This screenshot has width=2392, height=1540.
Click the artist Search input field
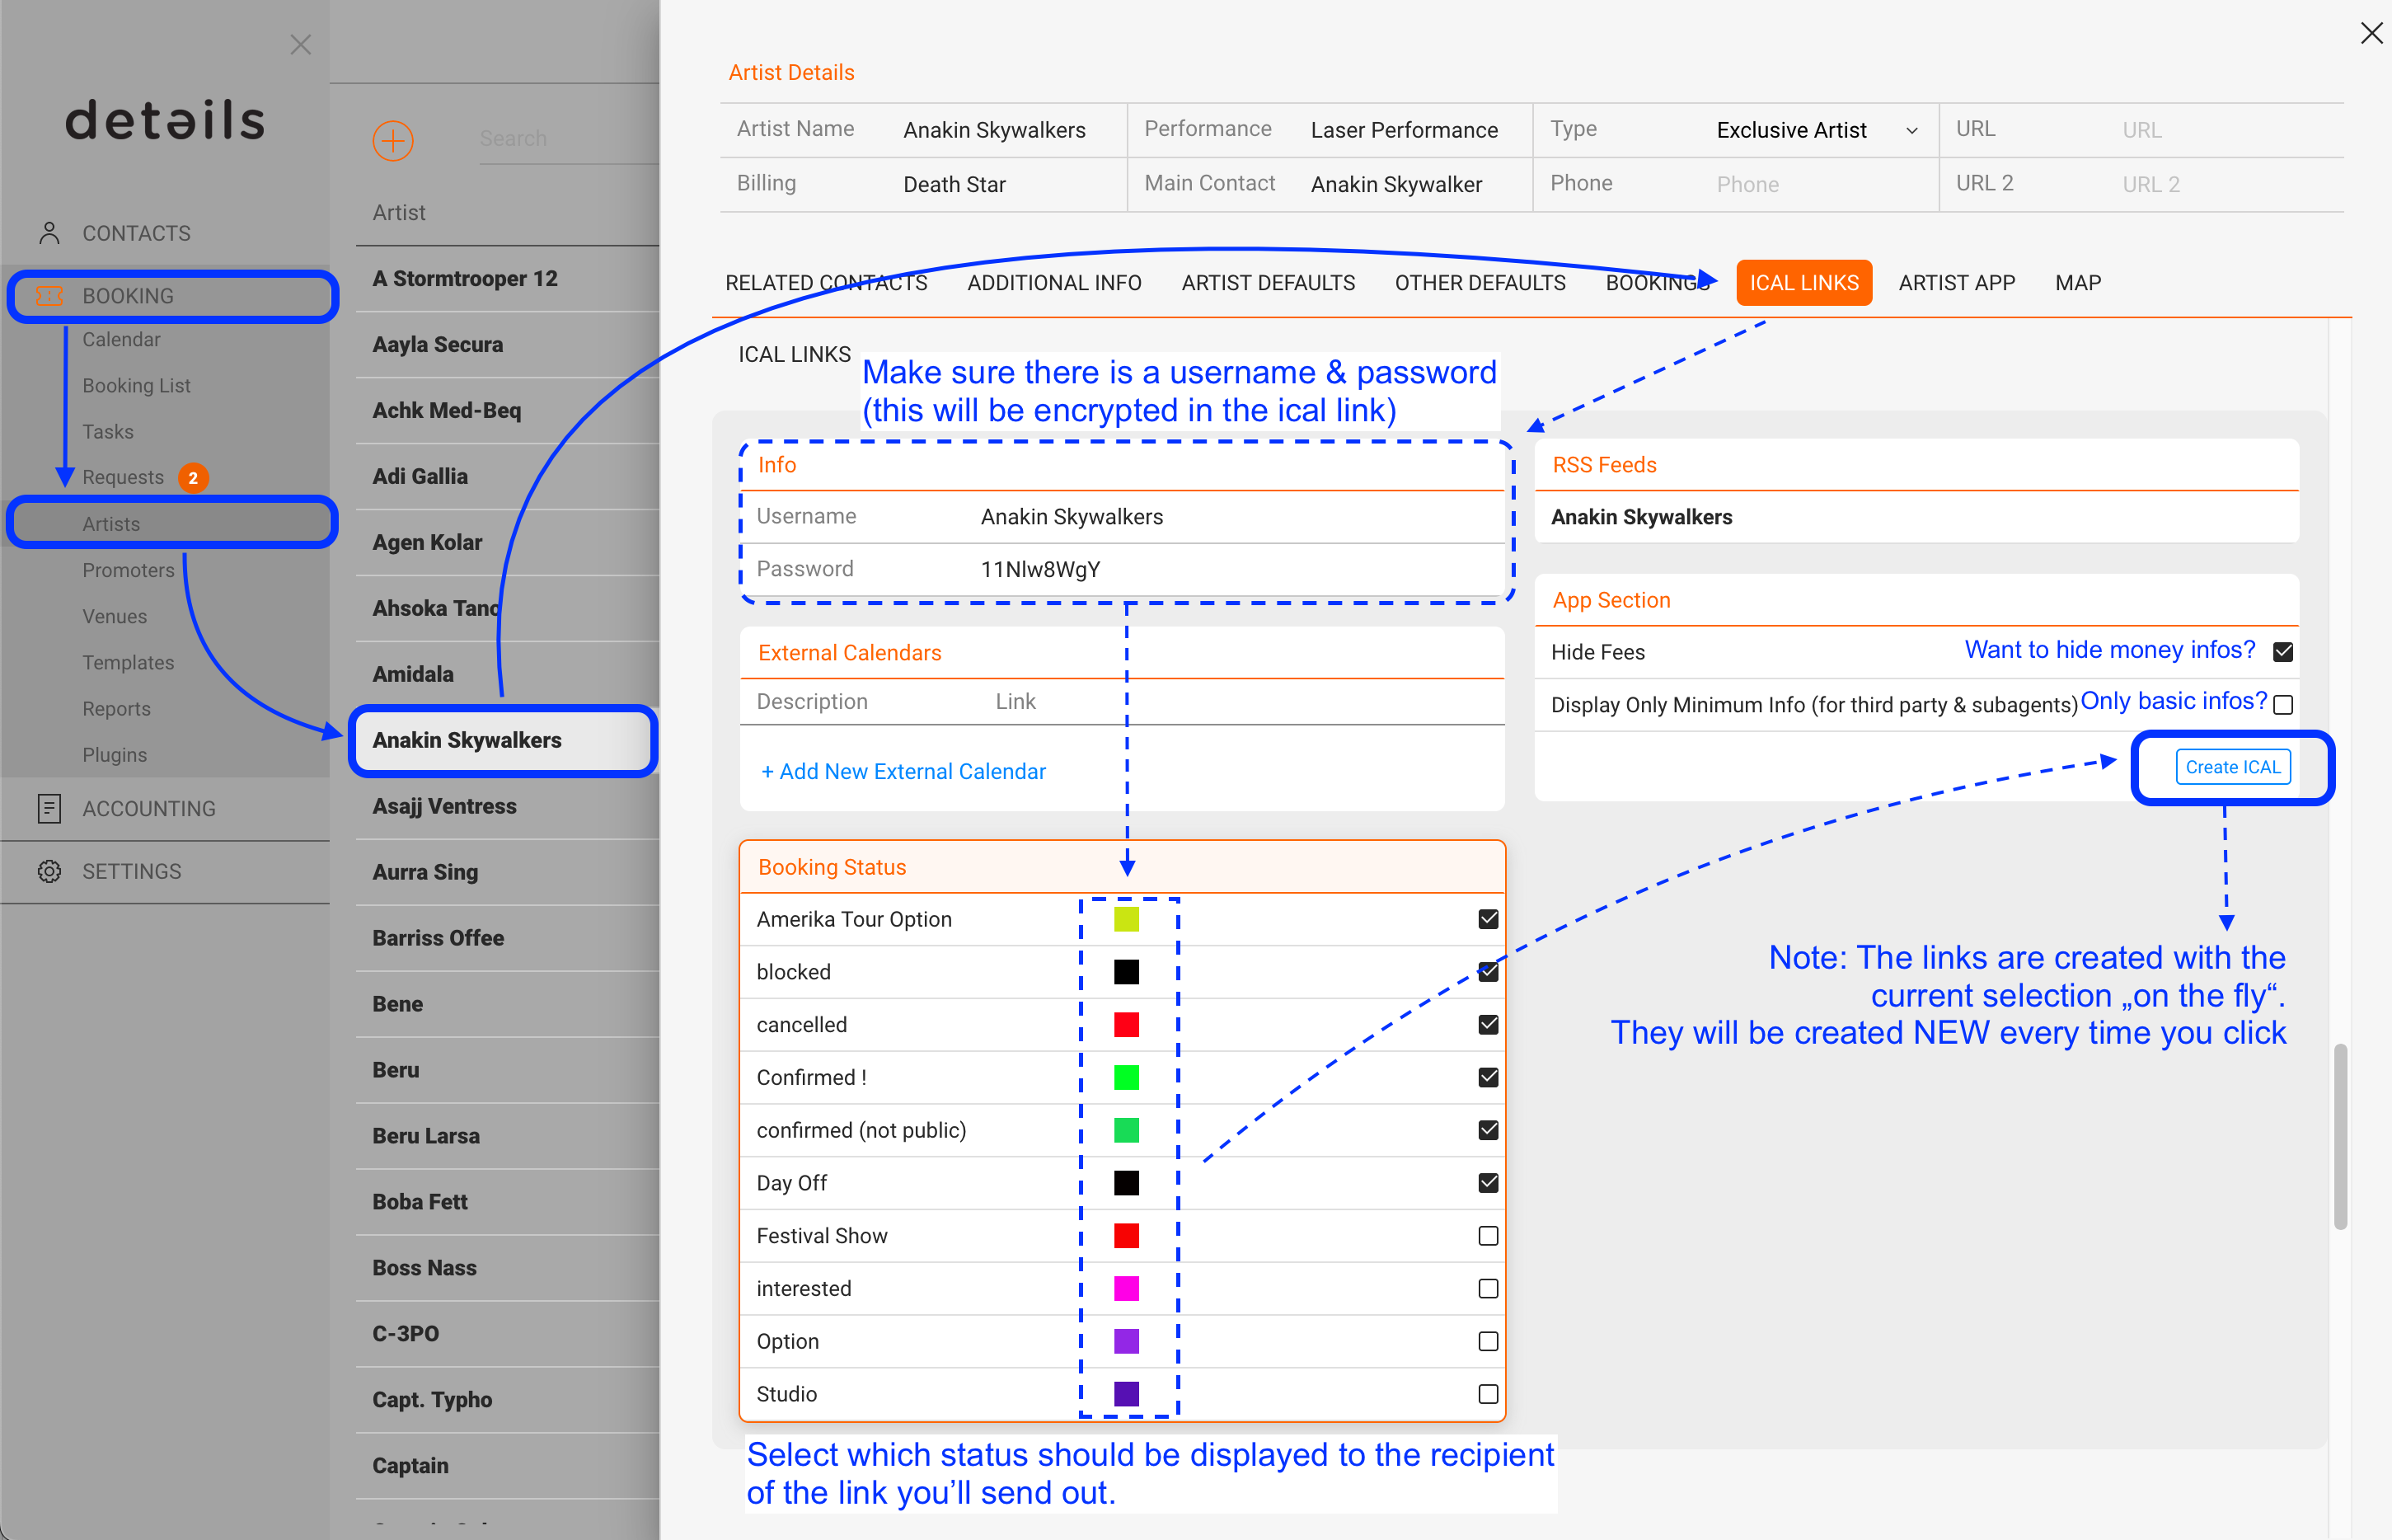(560, 139)
